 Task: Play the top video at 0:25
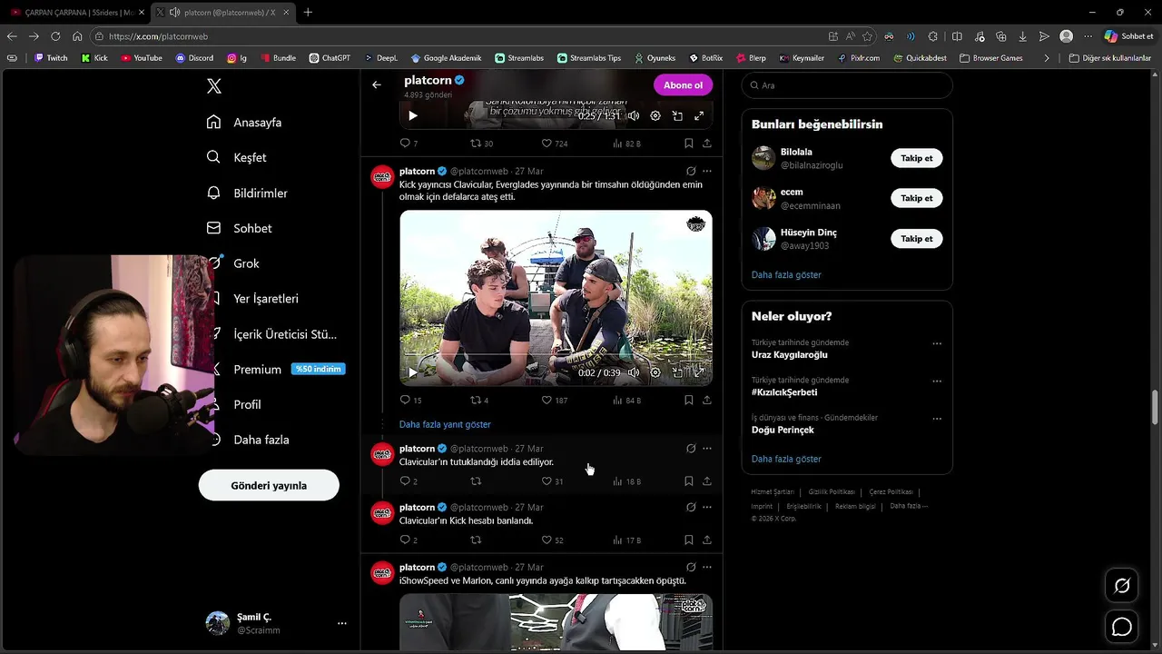click(413, 116)
